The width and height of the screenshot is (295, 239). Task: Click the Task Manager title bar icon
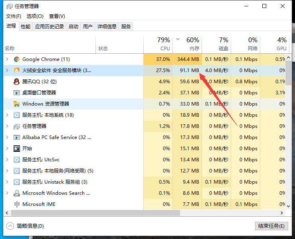click(10, 6)
